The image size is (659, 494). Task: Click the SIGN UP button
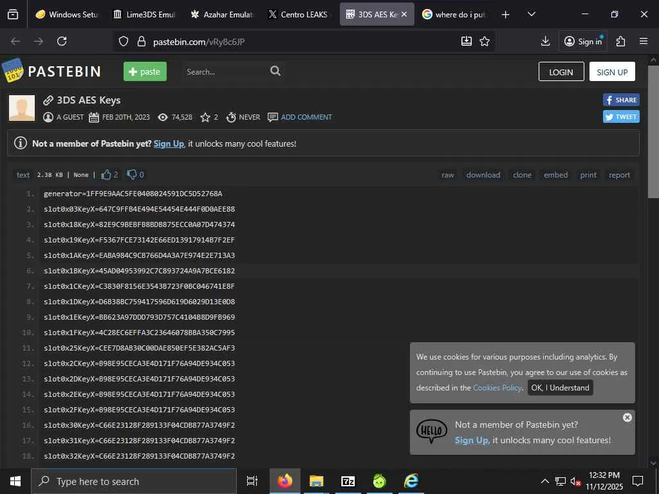(x=612, y=72)
